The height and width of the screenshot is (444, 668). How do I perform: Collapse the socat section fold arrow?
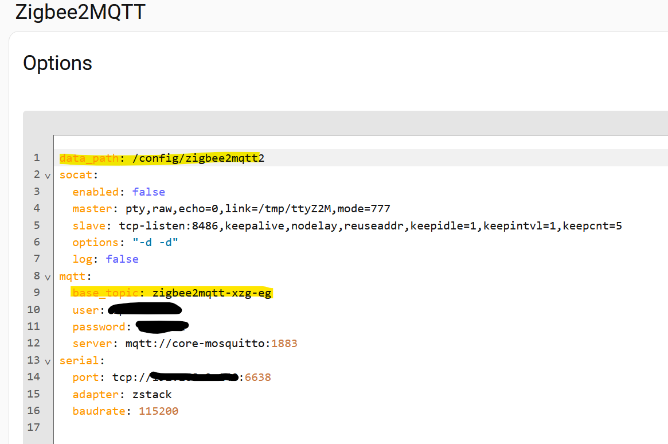pyautogui.click(x=48, y=175)
